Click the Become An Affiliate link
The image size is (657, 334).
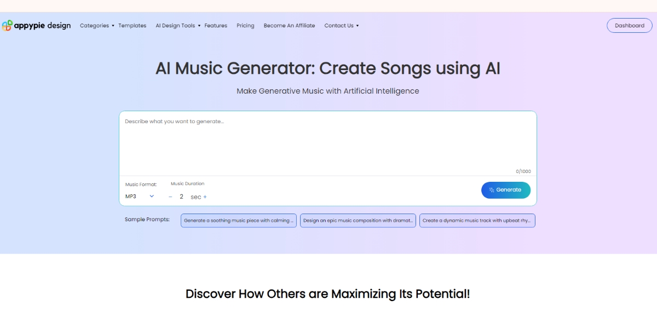point(289,25)
